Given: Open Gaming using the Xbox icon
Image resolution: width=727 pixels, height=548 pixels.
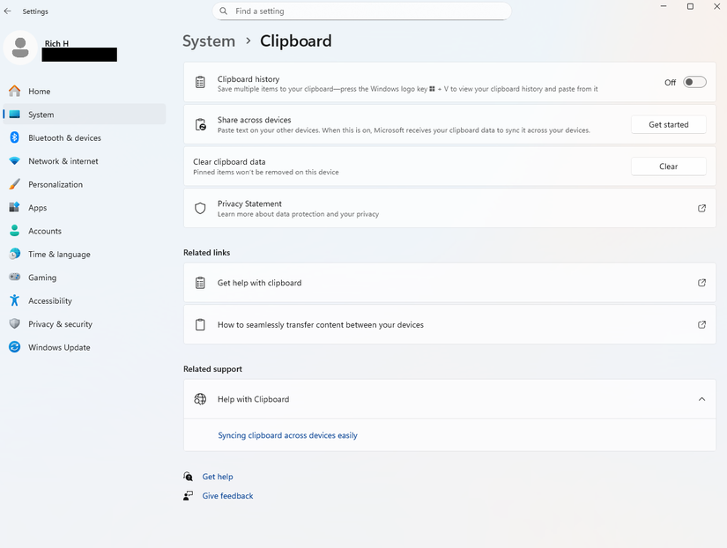Looking at the screenshot, I should click(x=15, y=277).
